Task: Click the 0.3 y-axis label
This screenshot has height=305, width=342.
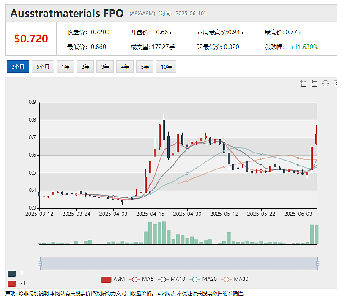Action: click(32, 208)
